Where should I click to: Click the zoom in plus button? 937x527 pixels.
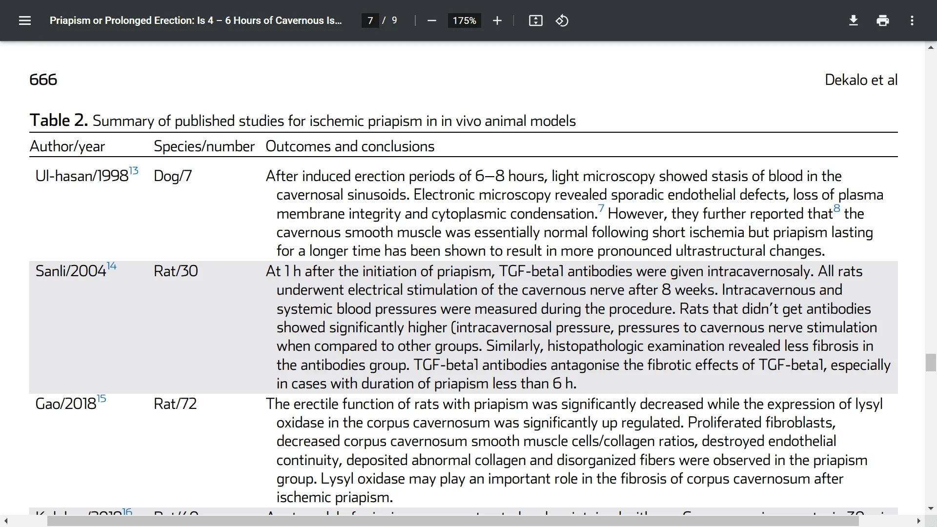pos(497,20)
